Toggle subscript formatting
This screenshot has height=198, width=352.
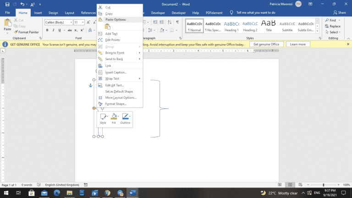(x=76, y=30)
